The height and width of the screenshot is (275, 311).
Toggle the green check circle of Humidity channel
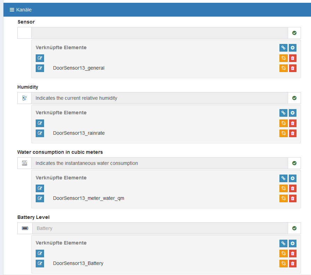pos(294,98)
